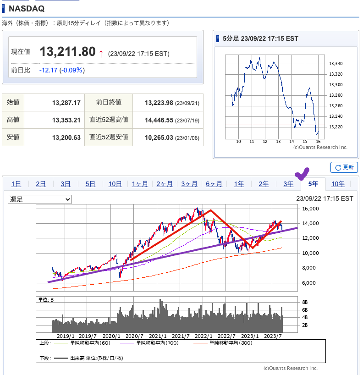Show the 1年 chart range
Image resolution: width=363 pixels, height=375 pixels.
[x=239, y=184]
